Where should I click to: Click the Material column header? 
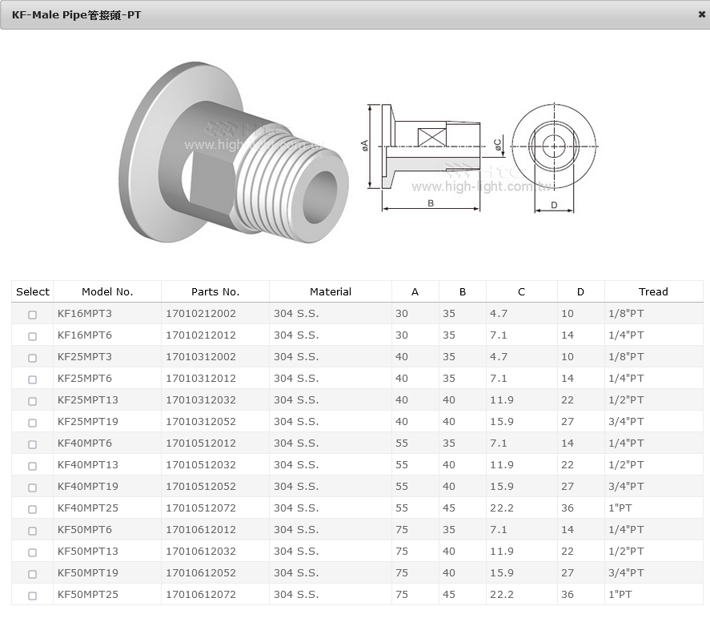331,292
